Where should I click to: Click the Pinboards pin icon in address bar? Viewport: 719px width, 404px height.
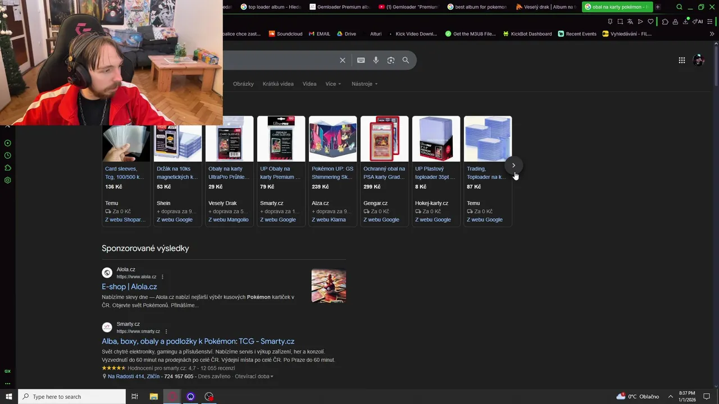(x=610, y=21)
